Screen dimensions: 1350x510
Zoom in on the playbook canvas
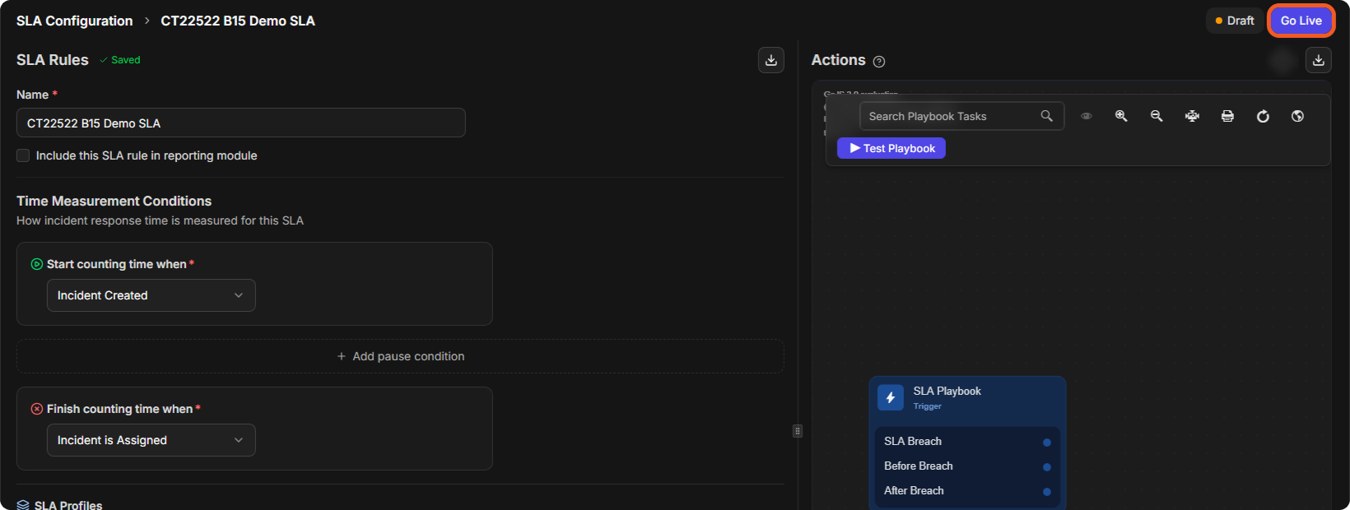pyautogui.click(x=1121, y=116)
